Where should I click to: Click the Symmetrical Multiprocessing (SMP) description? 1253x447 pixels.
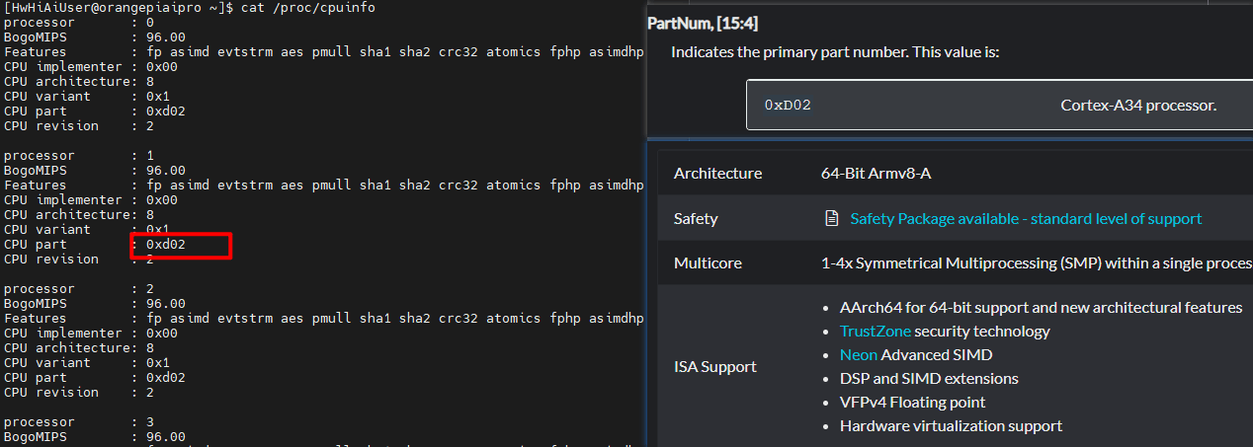point(1037,263)
